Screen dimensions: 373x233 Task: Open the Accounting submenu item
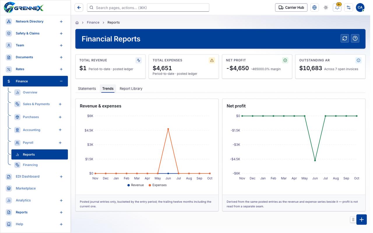coord(31,130)
